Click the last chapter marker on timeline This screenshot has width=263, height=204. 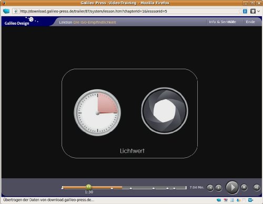coord(174,188)
